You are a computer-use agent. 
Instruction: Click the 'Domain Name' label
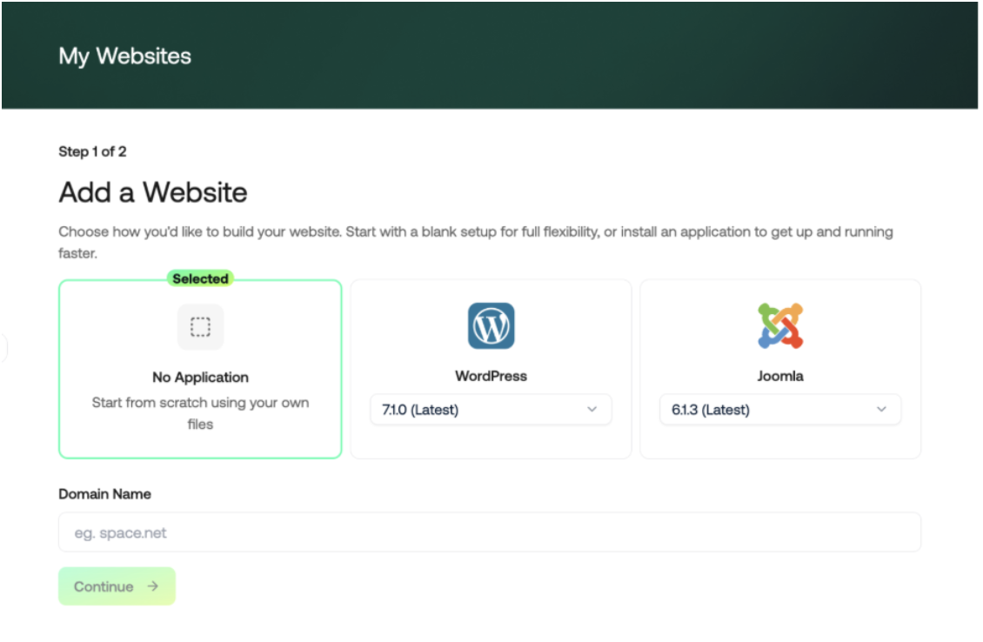pos(104,494)
